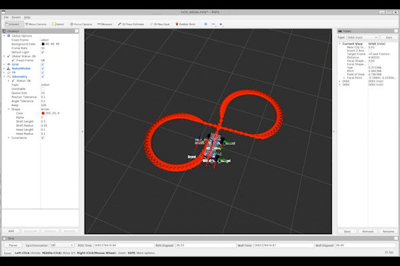Click the Rename view button
The image size is (400, 266).
point(388,231)
